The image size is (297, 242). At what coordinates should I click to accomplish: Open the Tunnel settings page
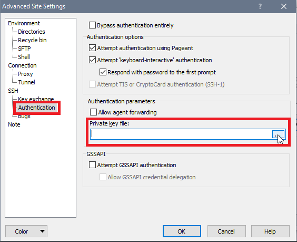tap(26, 82)
